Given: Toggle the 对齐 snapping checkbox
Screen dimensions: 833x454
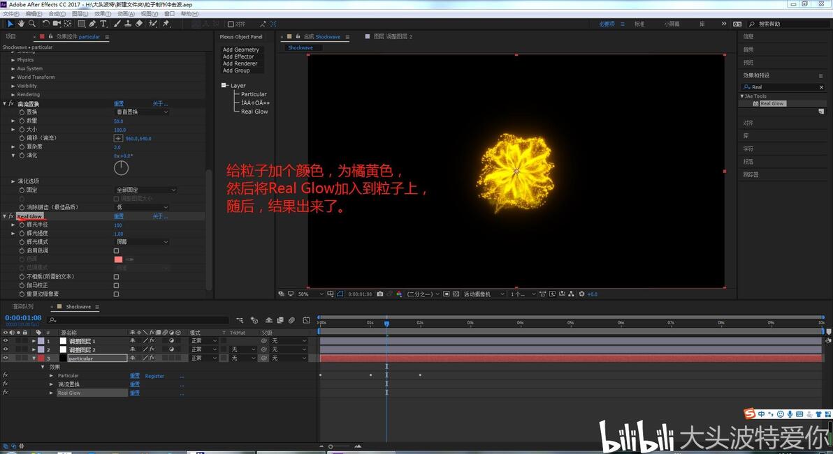Looking at the screenshot, I should click(231, 24).
